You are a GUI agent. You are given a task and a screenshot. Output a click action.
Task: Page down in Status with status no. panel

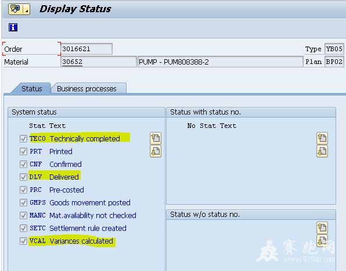[322, 151]
